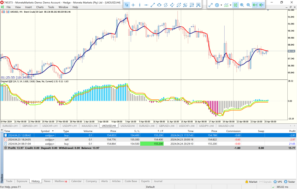Viewport: 297px width, 189px height.
Task: Select the horizontal line drawing tool
Action: tap(146, 5)
